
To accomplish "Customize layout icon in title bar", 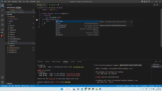I will click(149, 2).
